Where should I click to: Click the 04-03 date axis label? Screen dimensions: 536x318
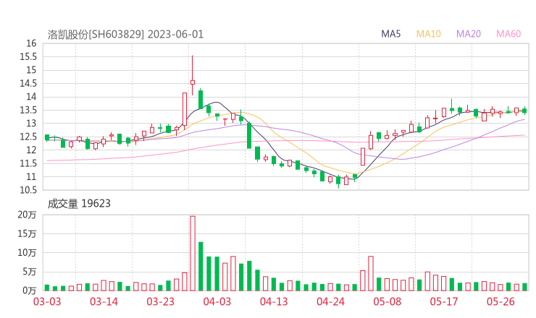pyautogui.click(x=217, y=301)
